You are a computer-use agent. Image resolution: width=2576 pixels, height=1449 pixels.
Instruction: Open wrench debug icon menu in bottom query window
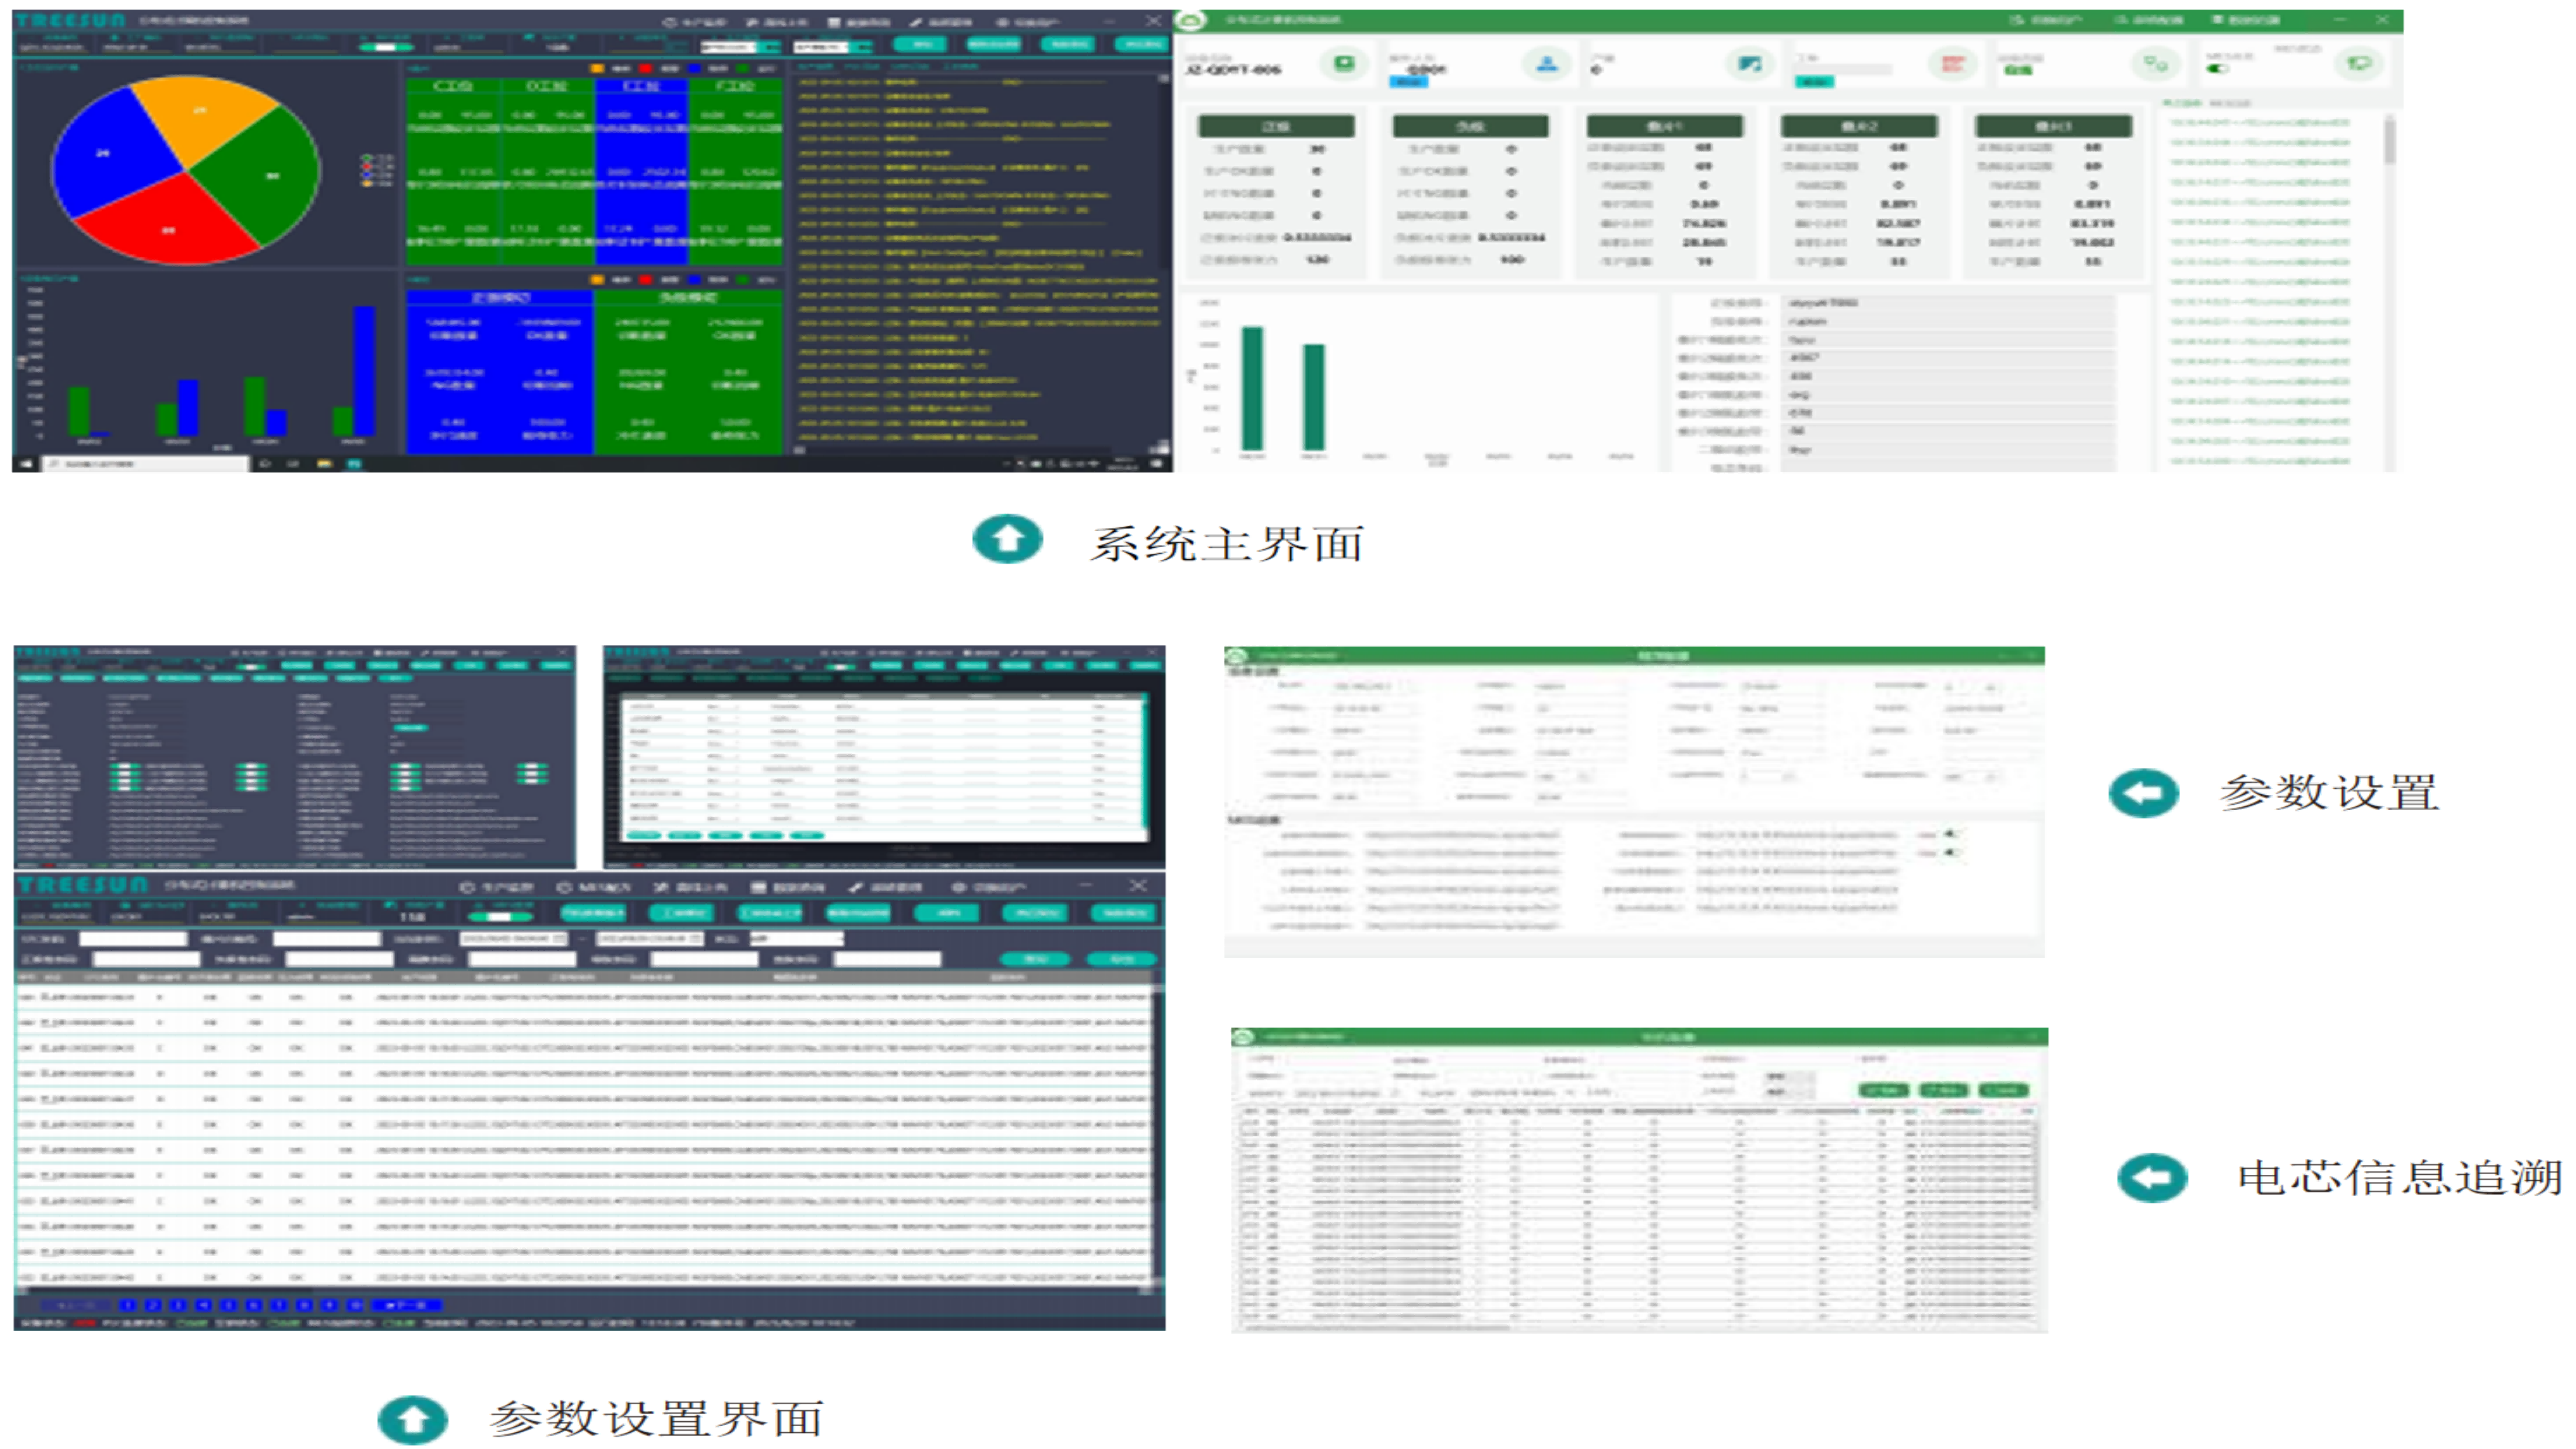click(886, 887)
